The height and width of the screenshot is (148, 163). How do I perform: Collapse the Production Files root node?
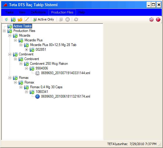tap(4, 31)
